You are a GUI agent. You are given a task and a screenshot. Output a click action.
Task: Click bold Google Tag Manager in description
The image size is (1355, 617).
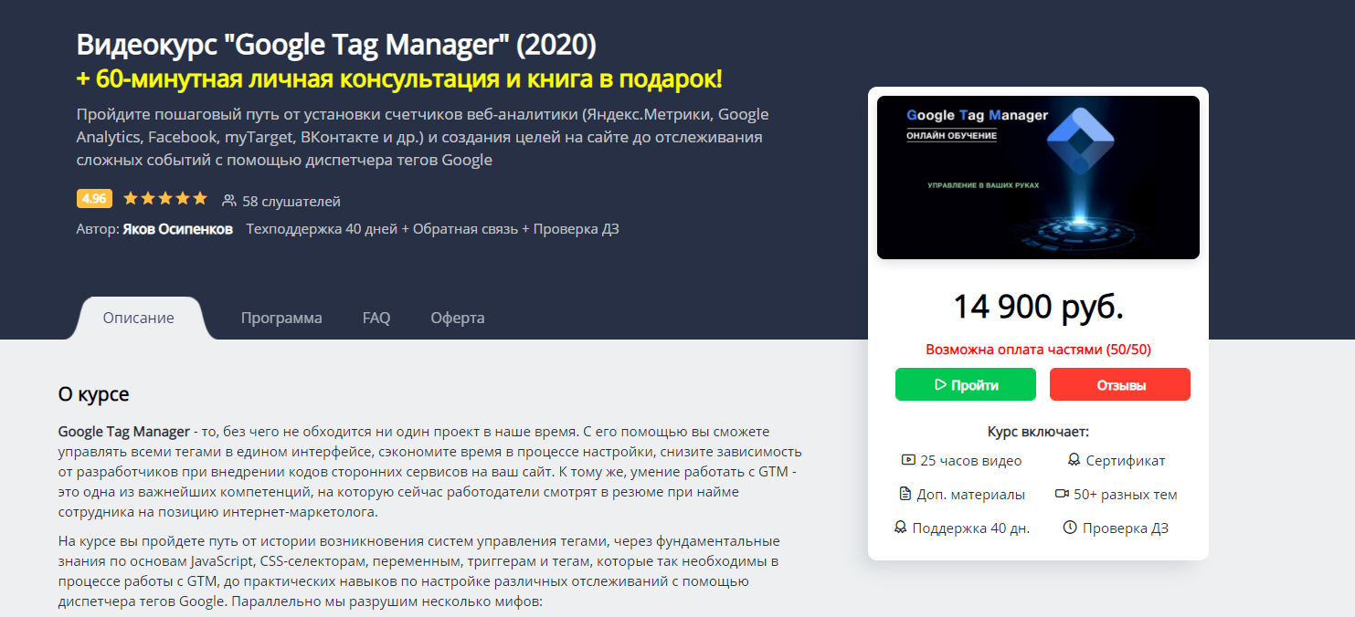(x=124, y=431)
